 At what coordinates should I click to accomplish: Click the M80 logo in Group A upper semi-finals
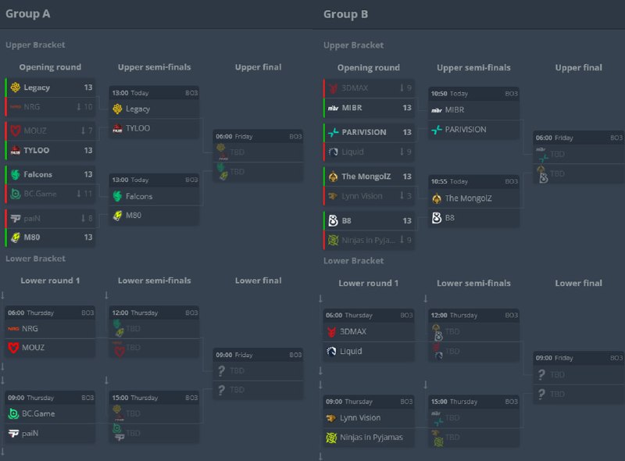pyautogui.click(x=118, y=216)
